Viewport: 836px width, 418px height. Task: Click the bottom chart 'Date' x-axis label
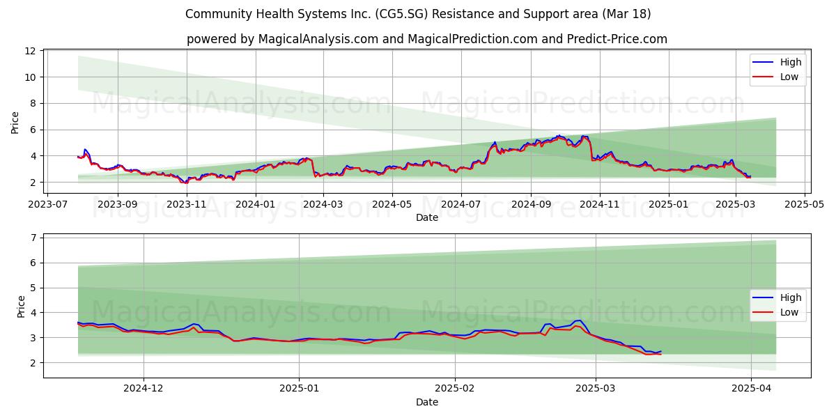pyautogui.click(x=427, y=403)
